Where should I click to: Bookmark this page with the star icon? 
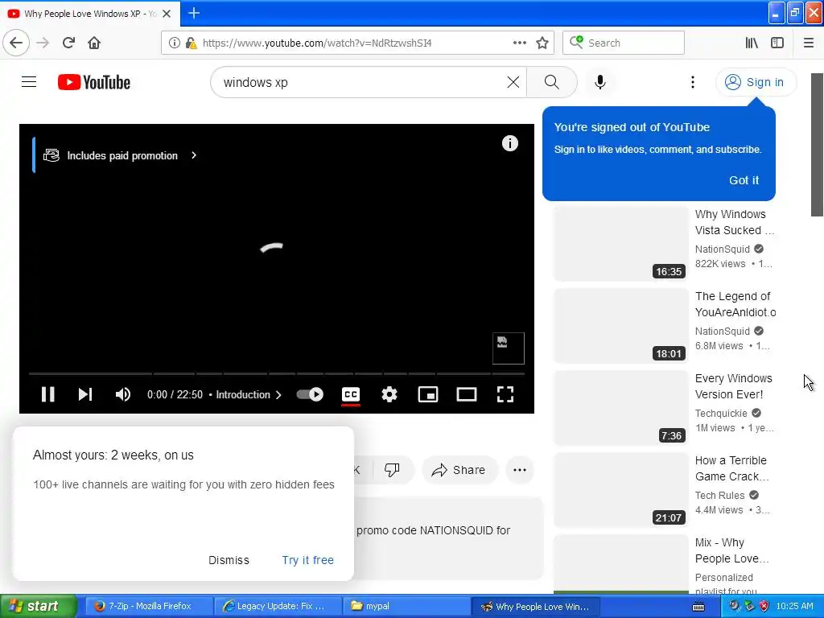point(542,43)
